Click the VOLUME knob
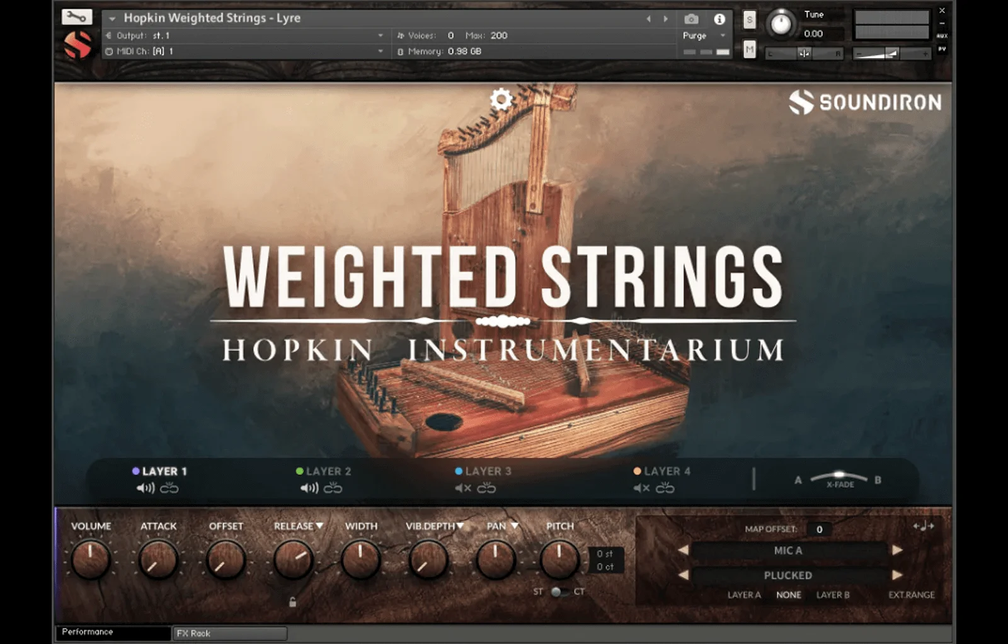This screenshot has width=1008, height=644. pyautogui.click(x=91, y=560)
